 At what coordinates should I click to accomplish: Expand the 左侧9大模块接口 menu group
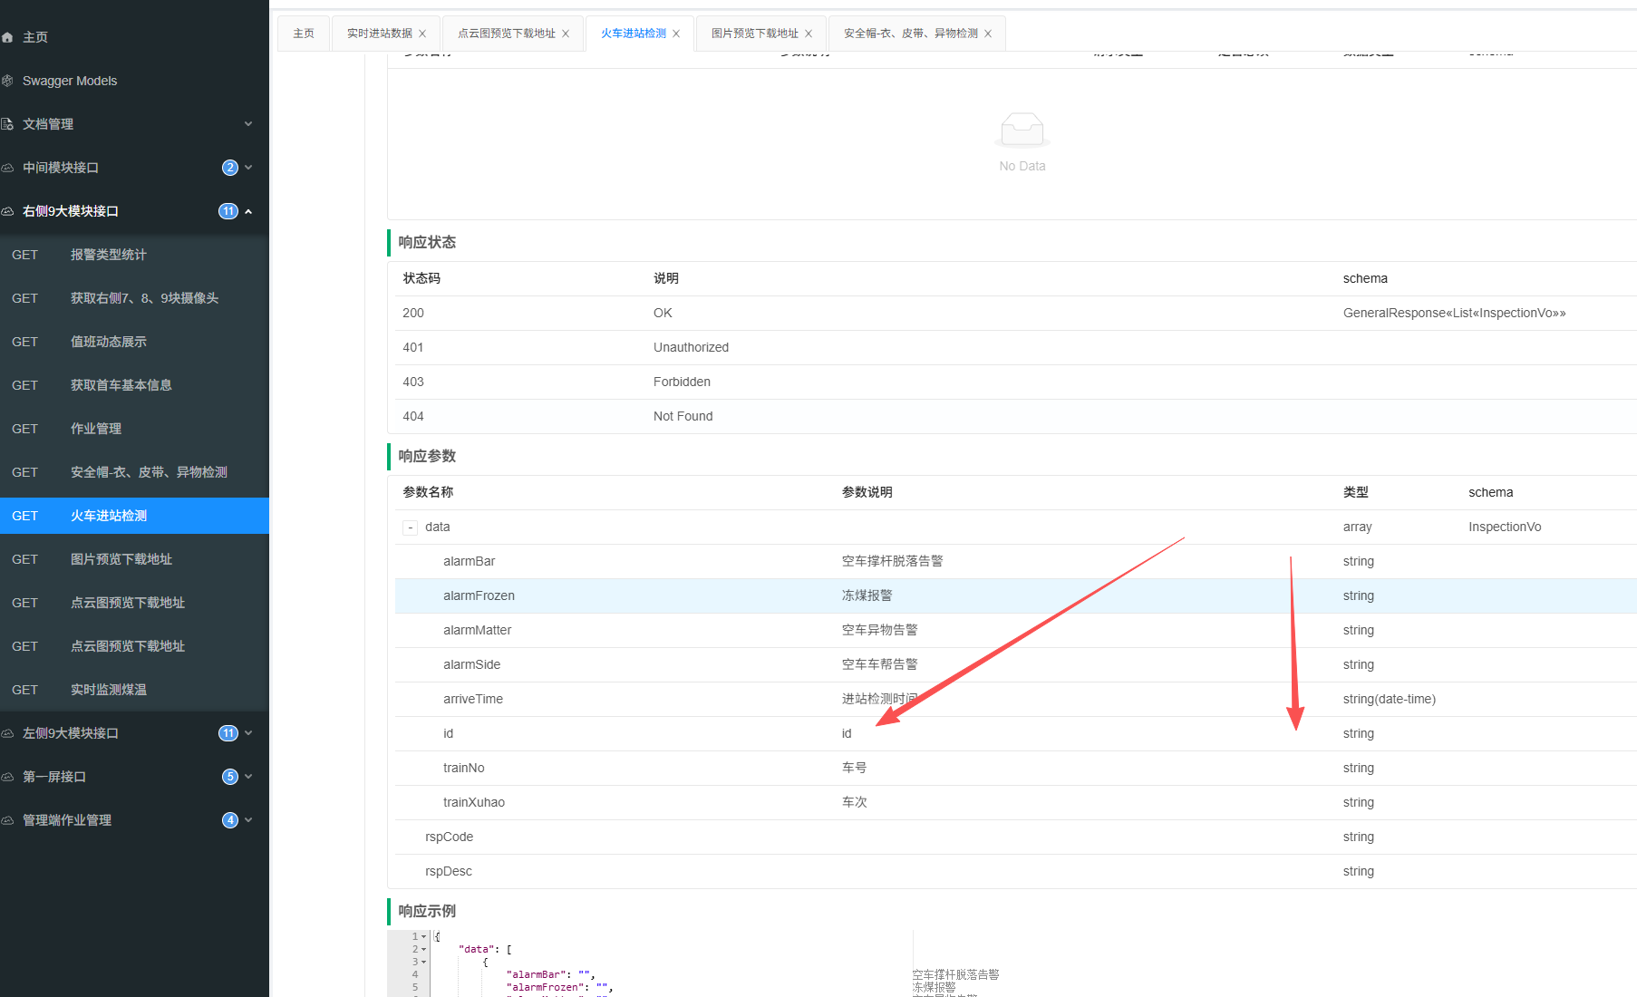(248, 733)
